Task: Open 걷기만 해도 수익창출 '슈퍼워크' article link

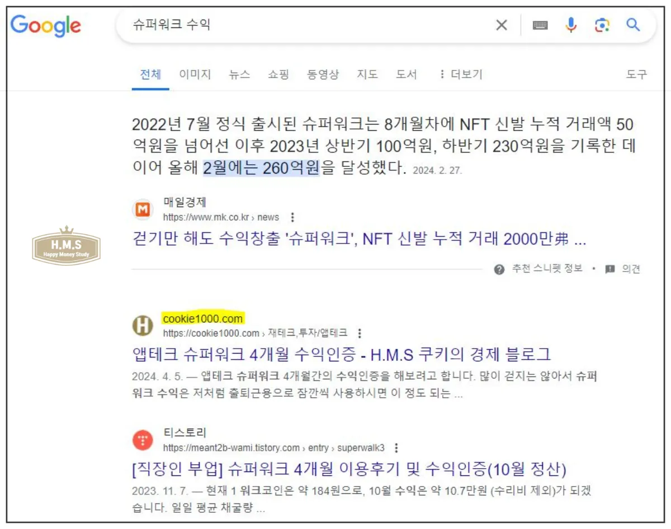Action: coord(359,239)
